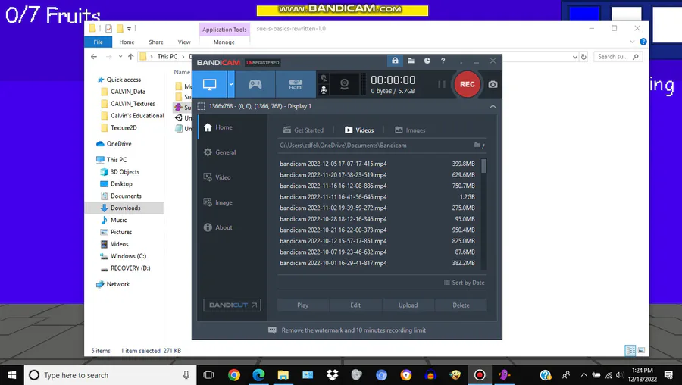Show hidden system tray icons
The image size is (682, 385).
click(x=583, y=375)
